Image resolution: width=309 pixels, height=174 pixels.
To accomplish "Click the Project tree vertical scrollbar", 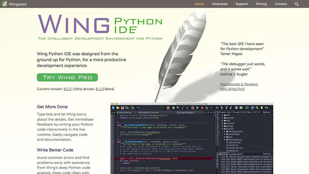I will tap(272, 133).
